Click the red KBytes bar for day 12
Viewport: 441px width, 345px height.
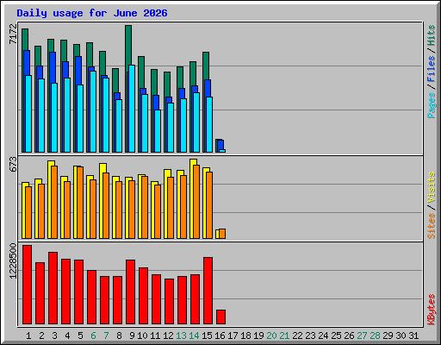click(x=169, y=301)
